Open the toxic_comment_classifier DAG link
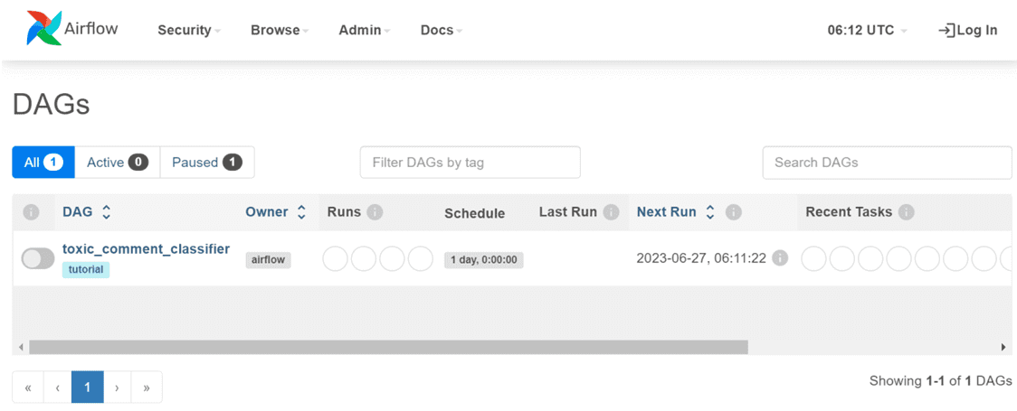Viewport: 1017px width, 411px height. pos(146,248)
